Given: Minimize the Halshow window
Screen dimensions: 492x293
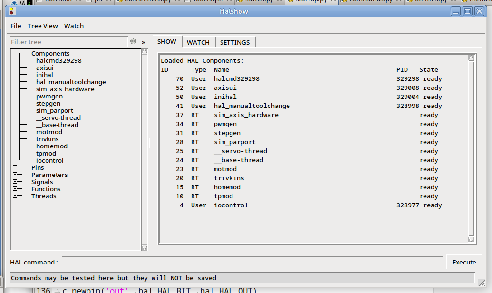Looking at the screenshot, I should [455, 11].
